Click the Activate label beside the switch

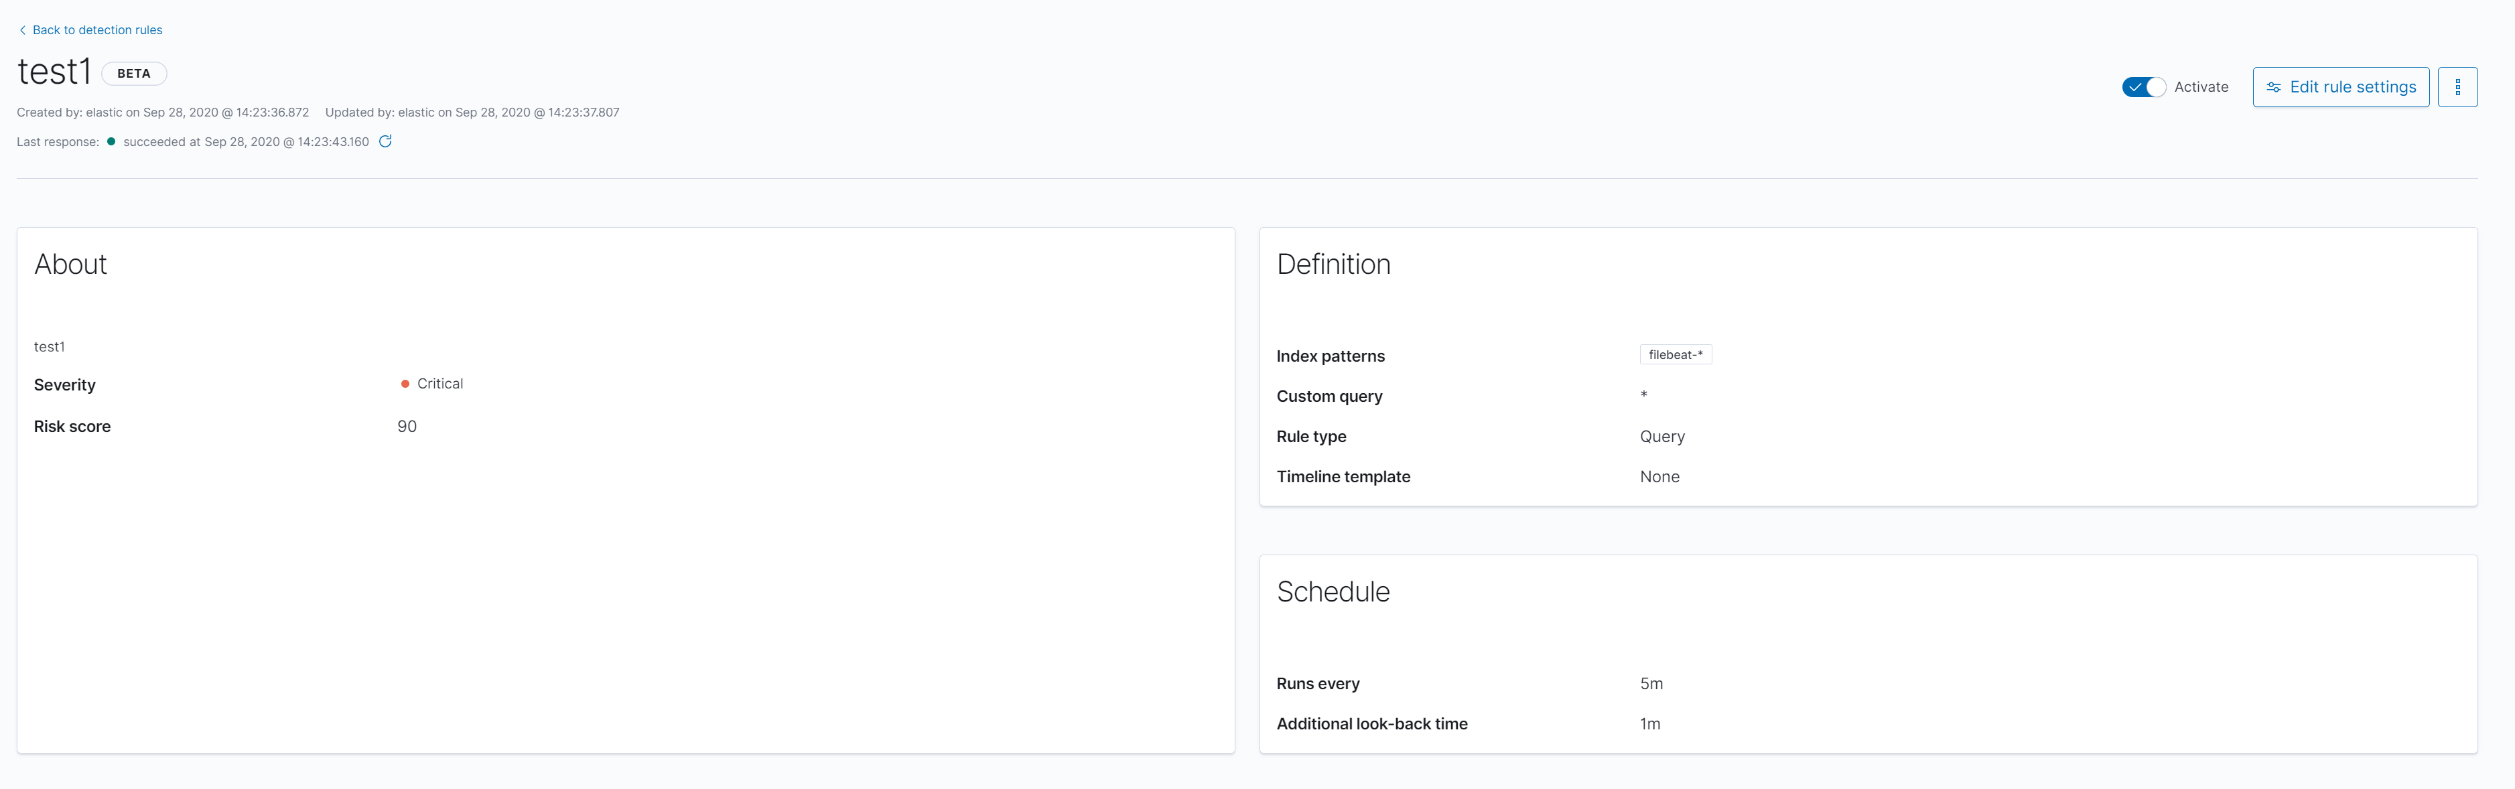pyautogui.click(x=2201, y=87)
